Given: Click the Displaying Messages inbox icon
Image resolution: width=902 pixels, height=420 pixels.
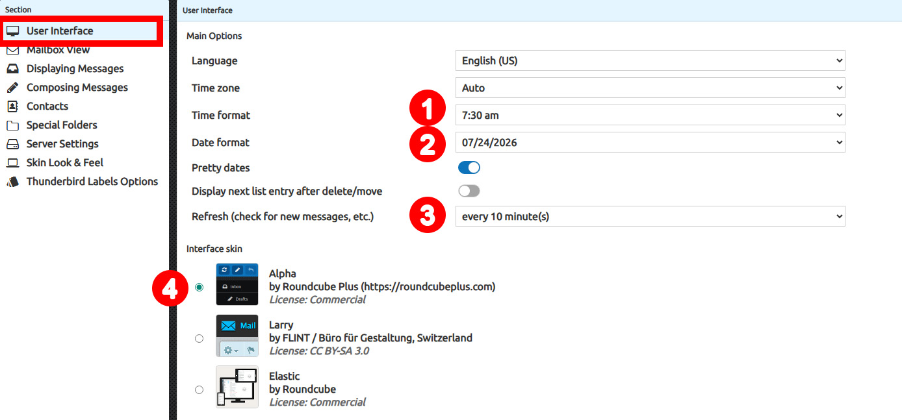Looking at the screenshot, I should [x=12, y=68].
